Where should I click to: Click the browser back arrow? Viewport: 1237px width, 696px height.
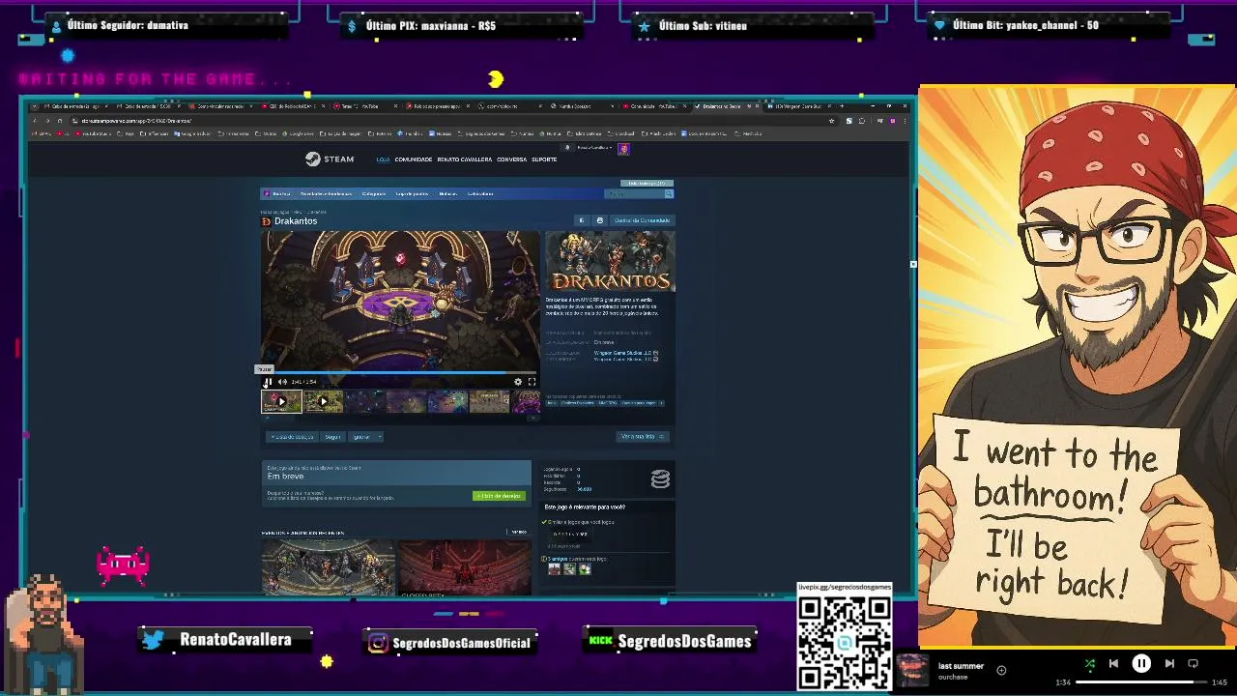(35, 121)
